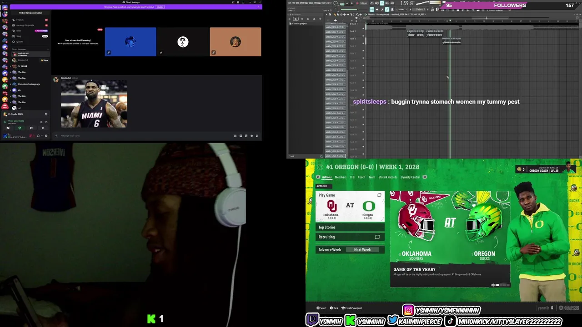Switch to Coach tab in game menu
Screen dimensions: 582x327
pos(361,177)
